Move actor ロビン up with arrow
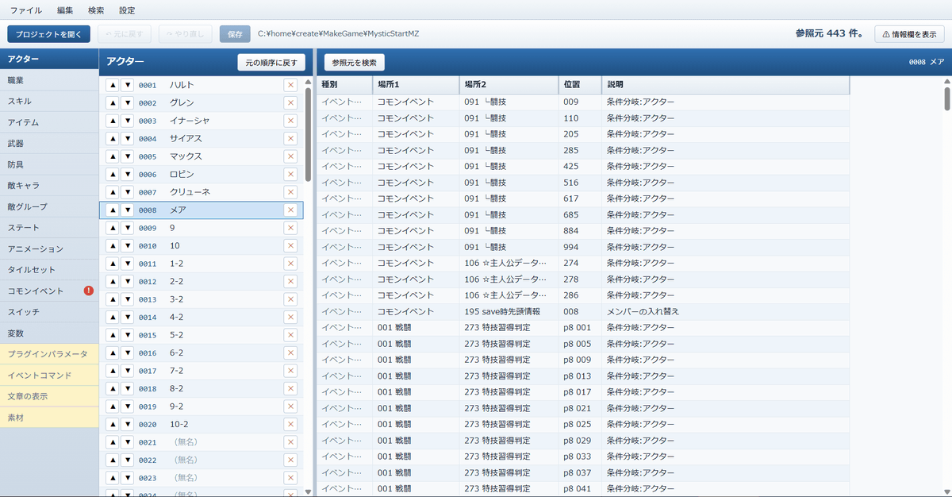This screenshot has width=952, height=497. [113, 175]
